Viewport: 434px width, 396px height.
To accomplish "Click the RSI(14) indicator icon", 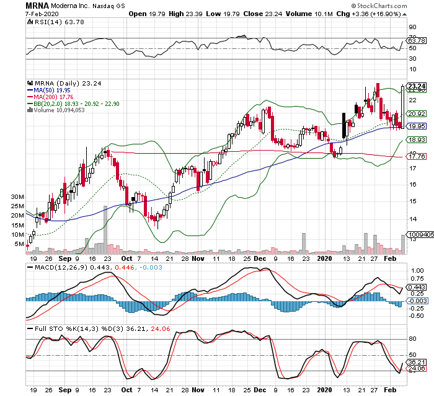I will [x=29, y=22].
